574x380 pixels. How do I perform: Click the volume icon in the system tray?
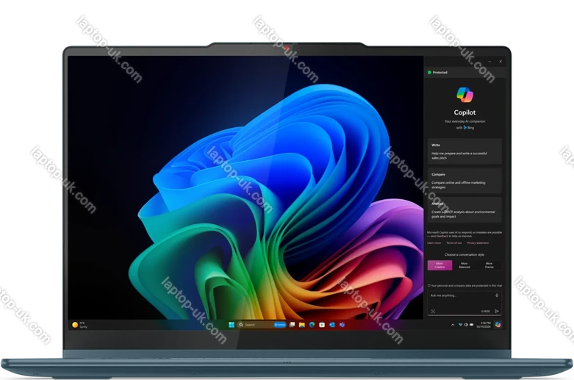click(467, 324)
